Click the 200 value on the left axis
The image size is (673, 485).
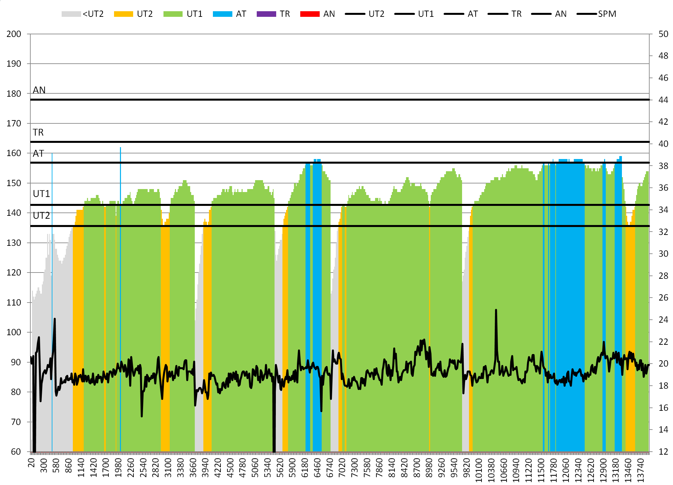(x=14, y=34)
